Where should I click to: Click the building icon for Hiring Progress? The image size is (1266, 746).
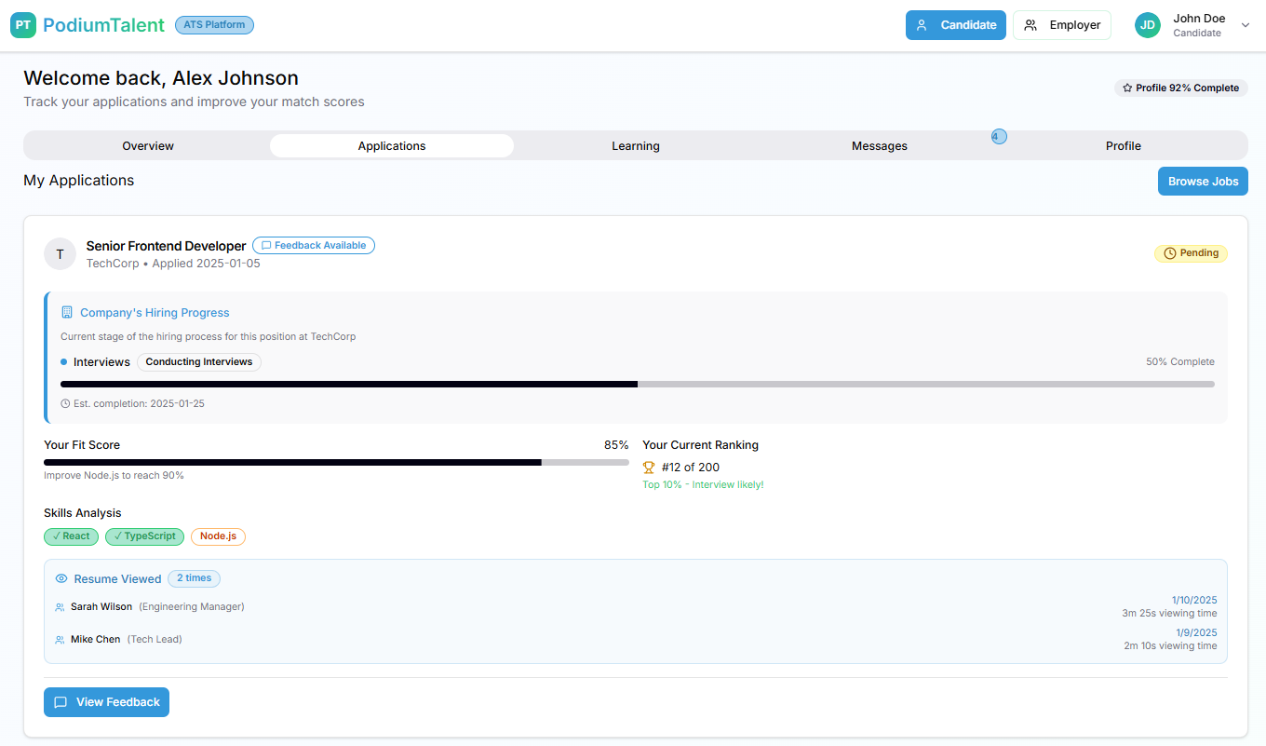point(67,313)
